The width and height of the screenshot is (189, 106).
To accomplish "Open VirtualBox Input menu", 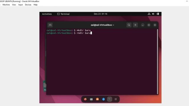I will (20, 5).
